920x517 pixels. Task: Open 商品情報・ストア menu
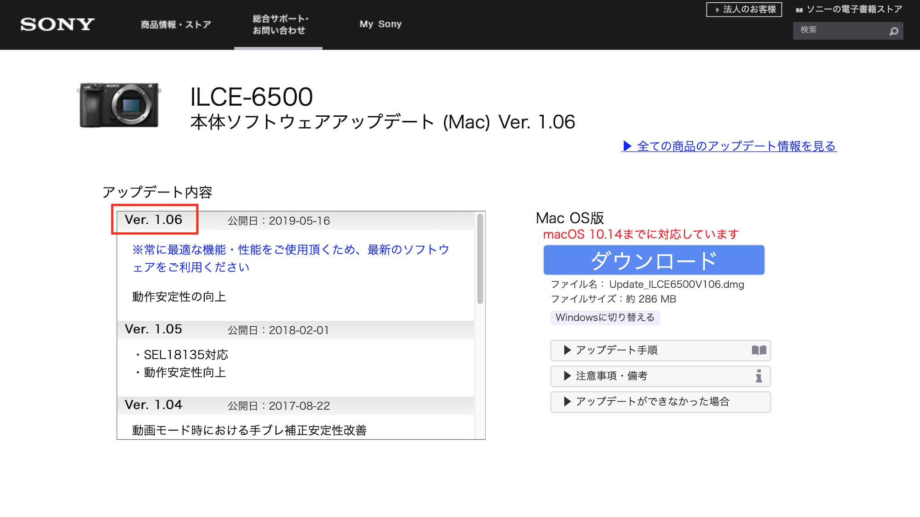[x=176, y=24]
